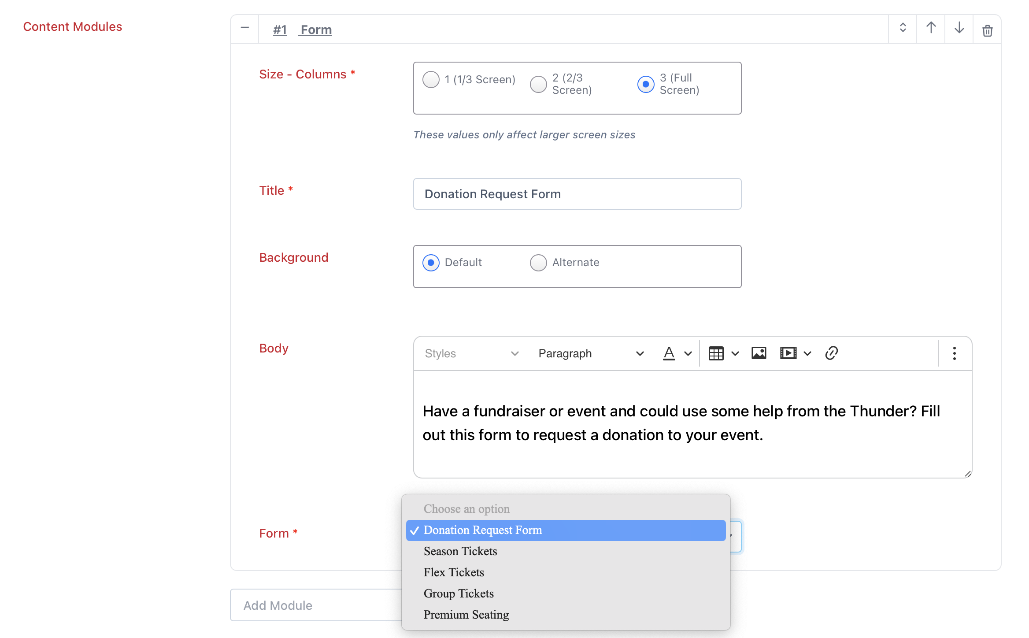This screenshot has height=638, width=1029.
Task: Click the Body field label
Action: pyautogui.click(x=274, y=348)
